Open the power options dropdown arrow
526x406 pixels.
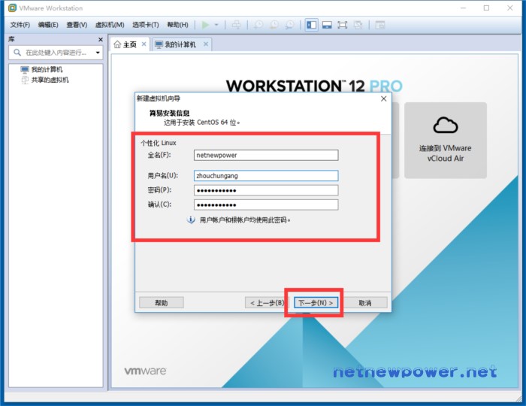click(x=216, y=25)
